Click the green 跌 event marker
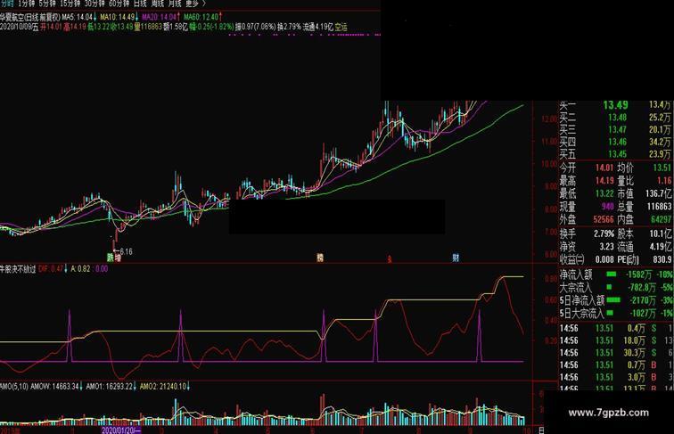 point(111,258)
